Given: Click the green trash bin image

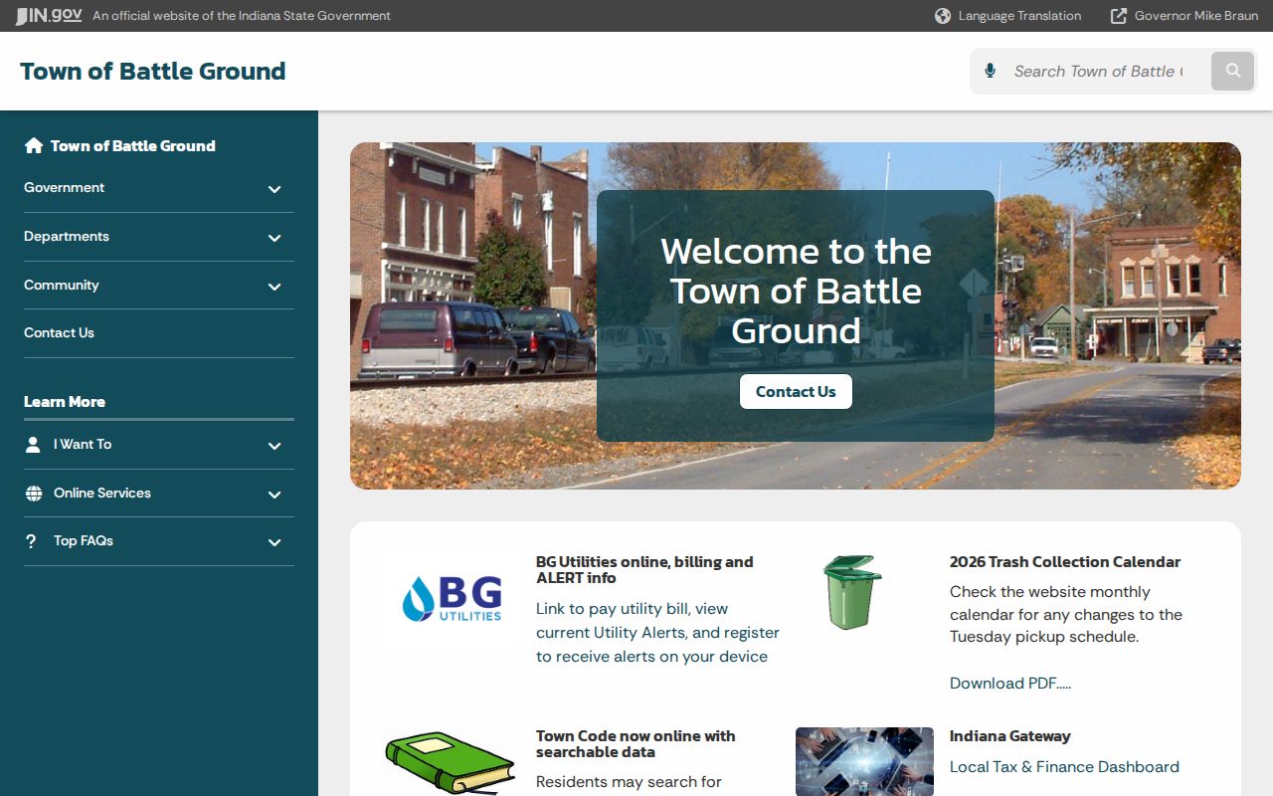Looking at the screenshot, I should (x=852, y=592).
